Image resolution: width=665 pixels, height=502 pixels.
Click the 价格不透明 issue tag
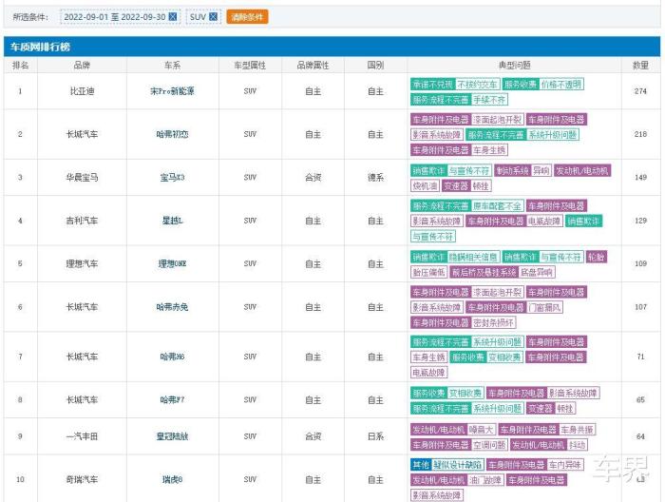(x=561, y=85)
